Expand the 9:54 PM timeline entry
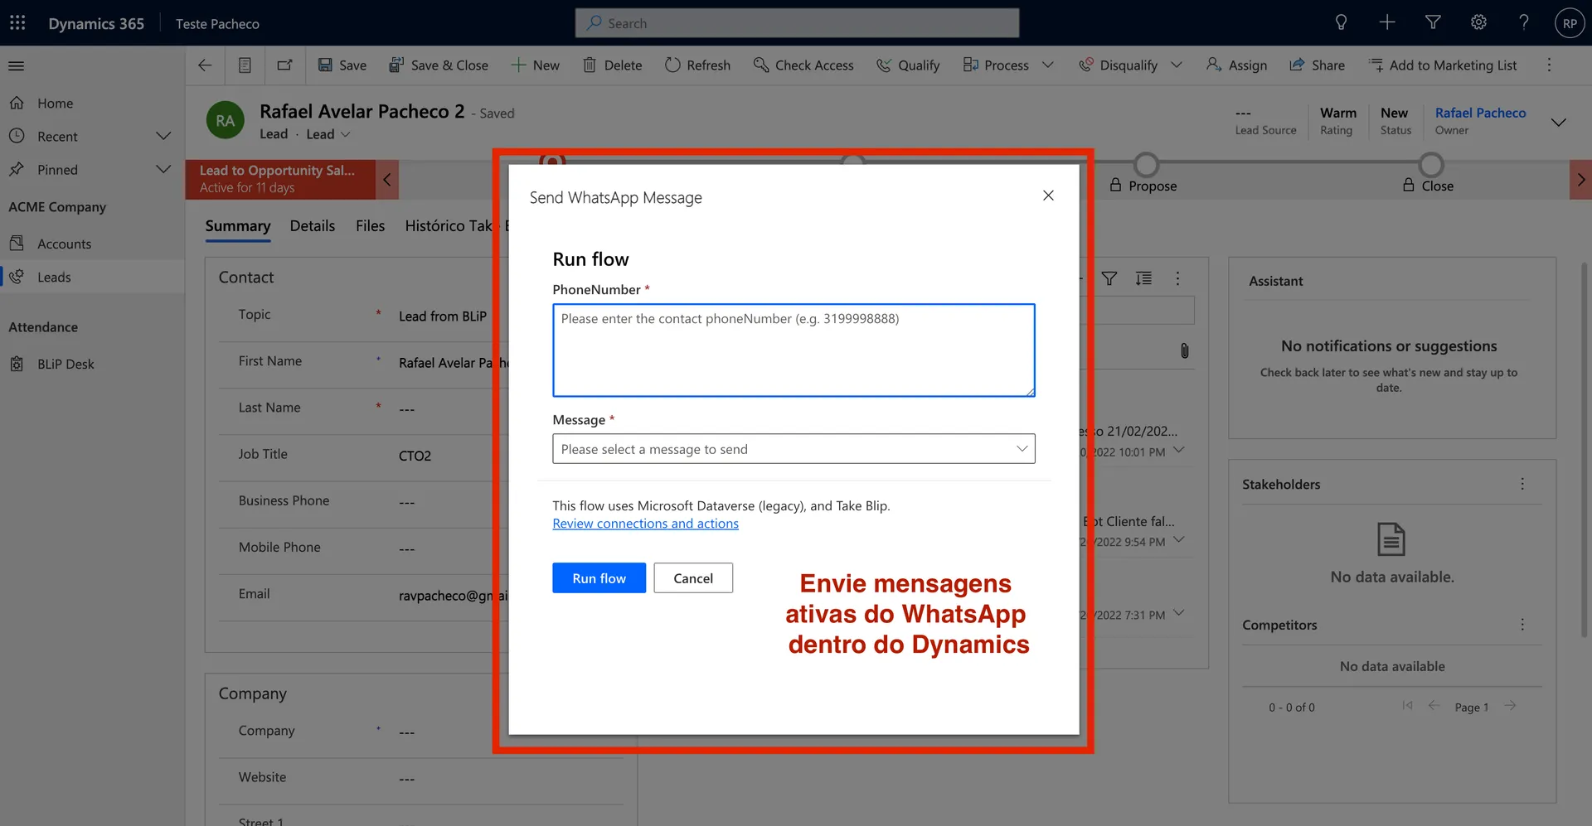Viewport: 1592px width, 826px height. click(1179, 539)
